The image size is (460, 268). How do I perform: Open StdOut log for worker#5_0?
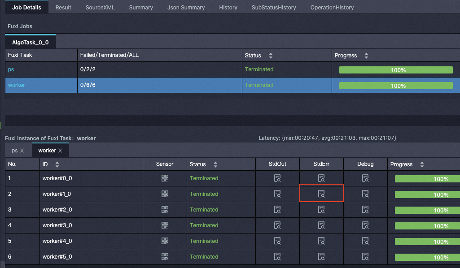pyautogui.click(x=277, y=257)
